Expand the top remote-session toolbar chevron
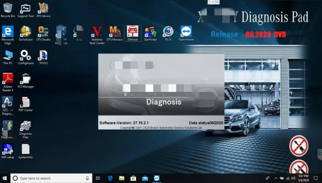Screen dimensions: 322x183 pyautogui.click(x=217, y=2)
